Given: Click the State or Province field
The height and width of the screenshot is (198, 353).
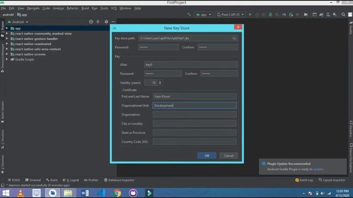Looking at the screenshot, I should (x=195, y=133).
